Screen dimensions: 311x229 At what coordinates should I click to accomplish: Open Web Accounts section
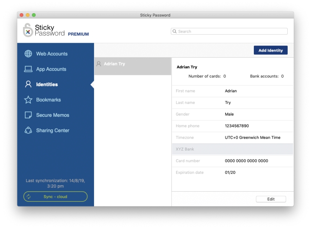[x=52, y=54]
